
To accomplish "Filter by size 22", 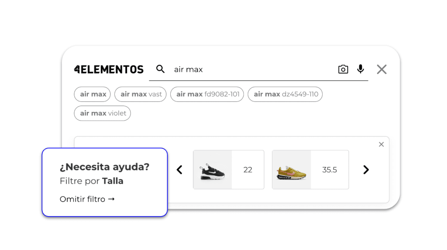I will (x=248, y=170).
